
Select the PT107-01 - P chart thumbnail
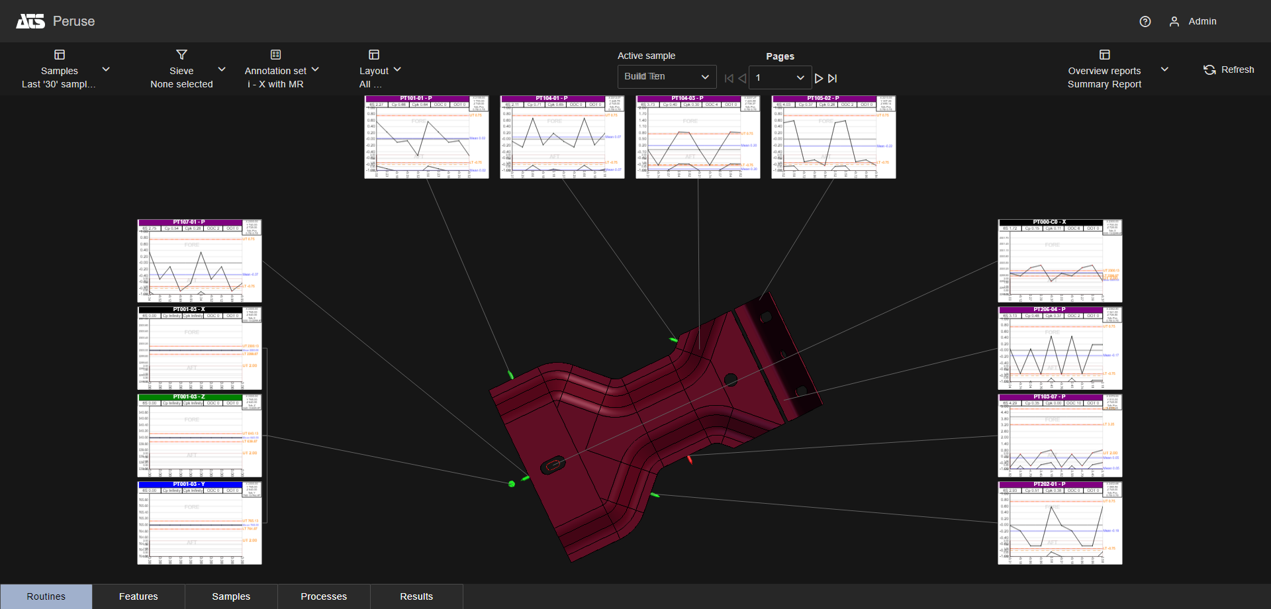pos(199,261)
